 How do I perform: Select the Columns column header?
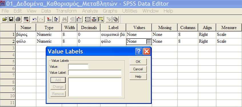click(x=188, y=28)
